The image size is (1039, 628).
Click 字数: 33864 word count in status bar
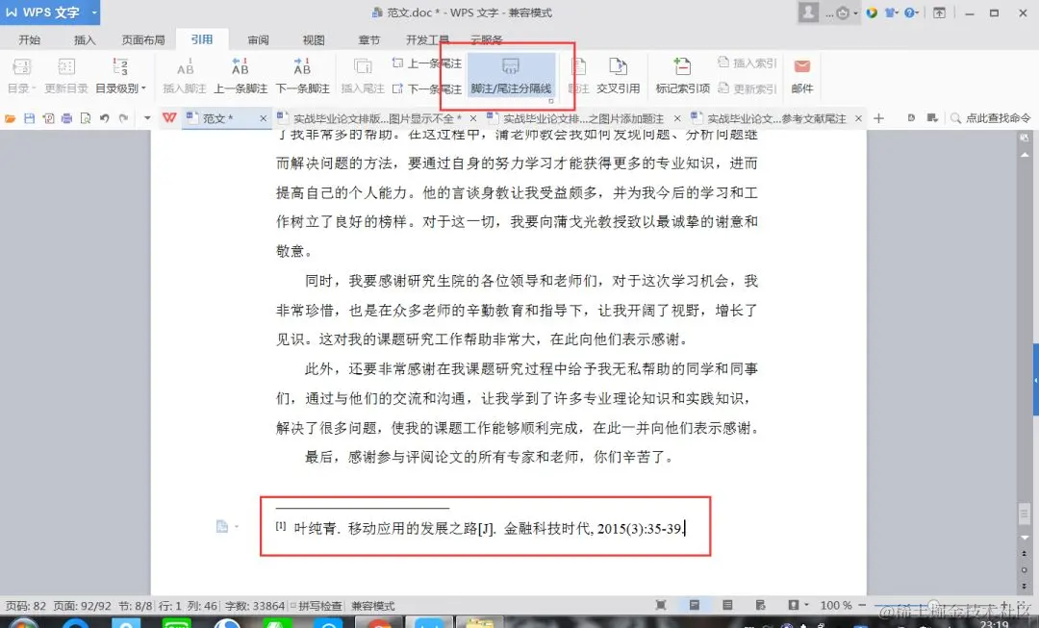(x=254, y=606)
